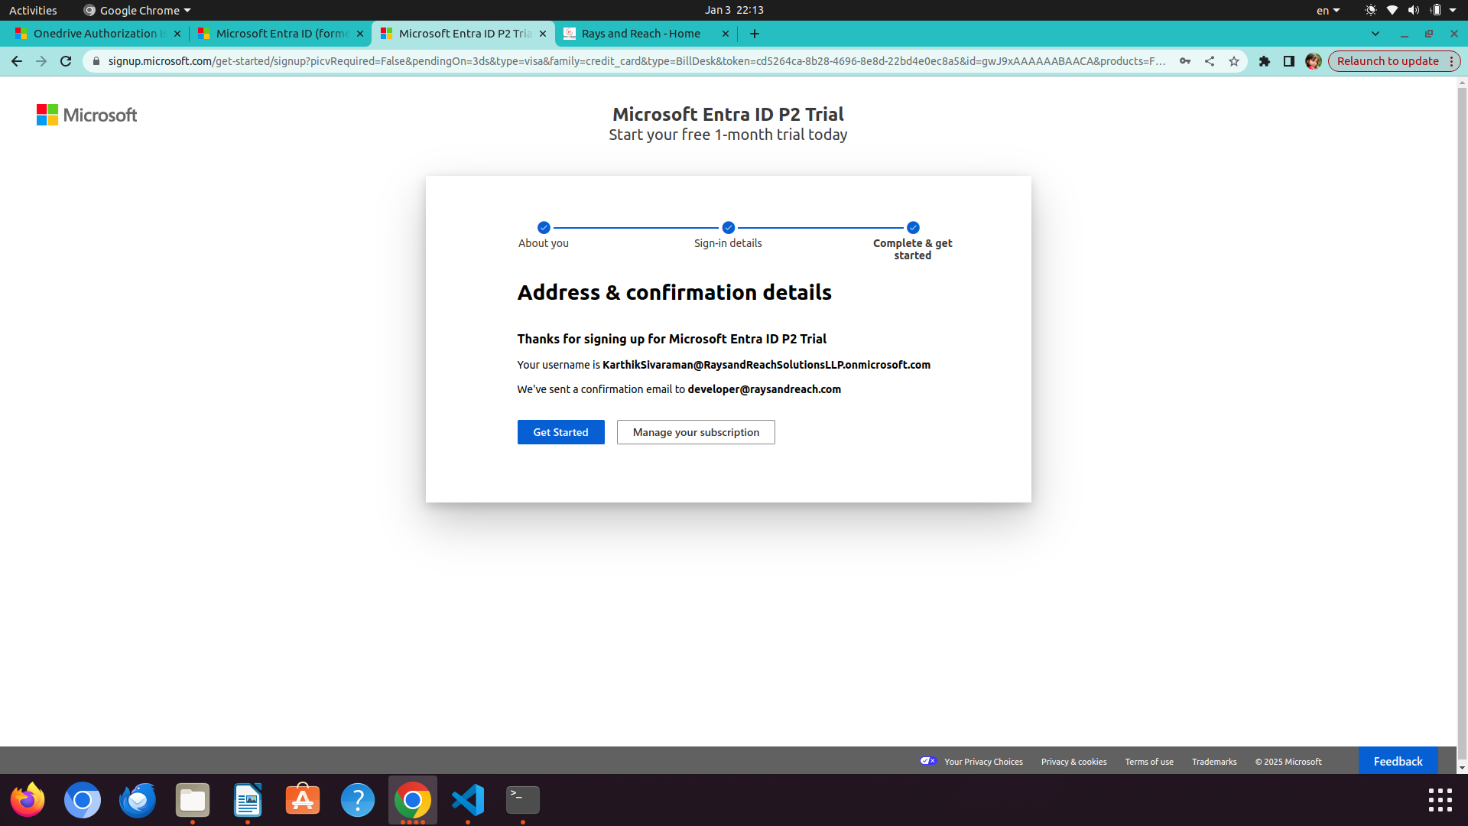Click the share page icon
This screenshot has height=826, width=1468.
(1210, 61)
